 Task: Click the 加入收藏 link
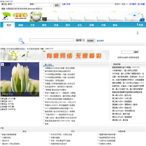pos(141,4)
